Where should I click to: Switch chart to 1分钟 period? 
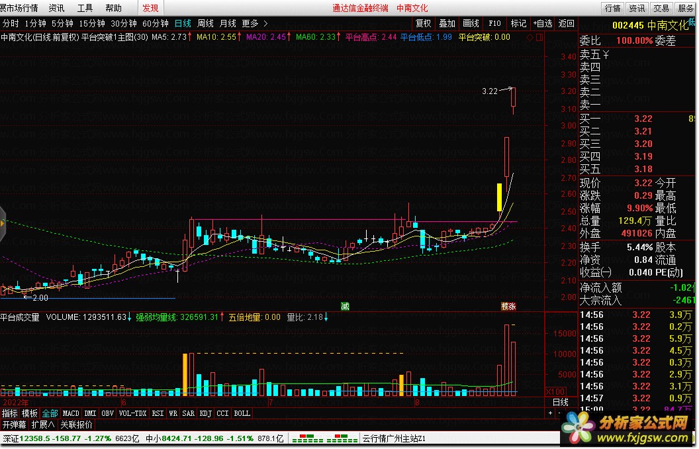35,24
